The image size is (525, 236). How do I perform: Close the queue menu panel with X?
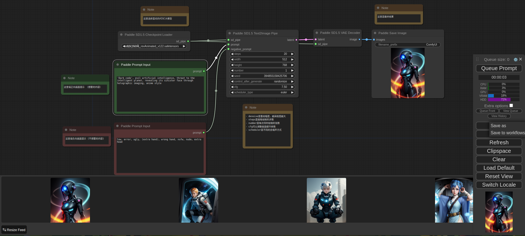point(521,59)
